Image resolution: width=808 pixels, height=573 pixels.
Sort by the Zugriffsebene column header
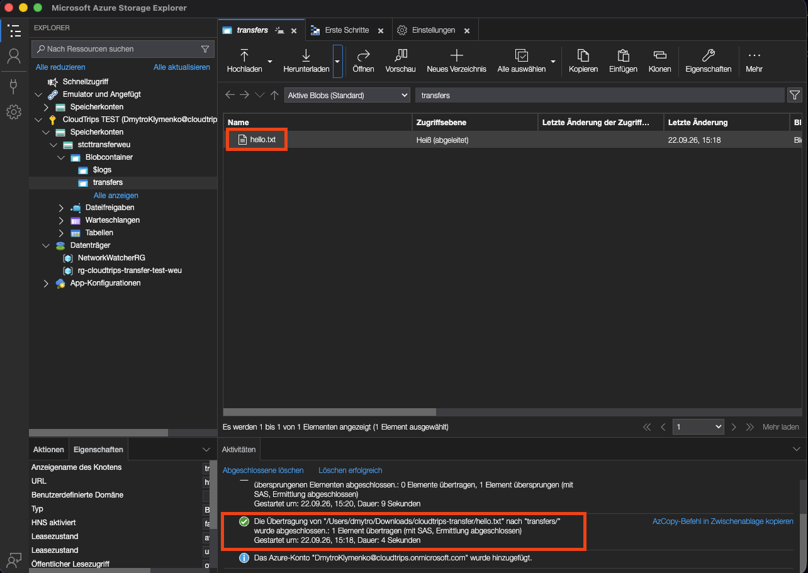pos(475,122)
